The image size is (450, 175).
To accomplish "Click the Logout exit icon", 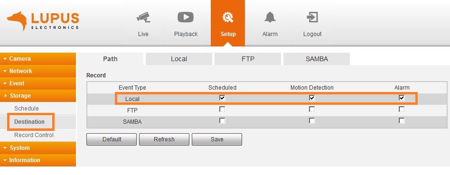I will coord(312,17).
